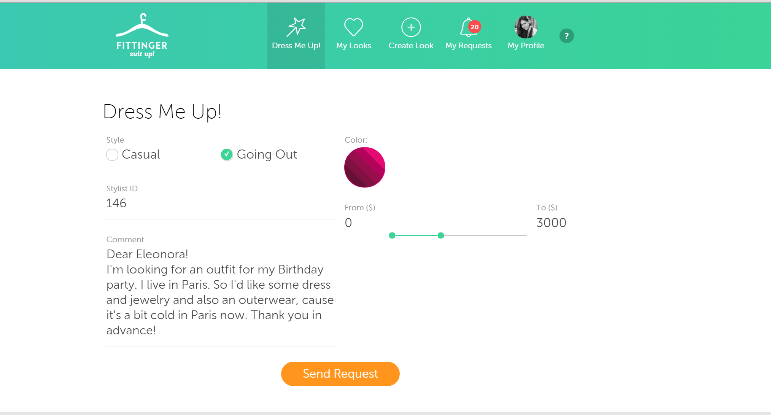Screen dimensions: 771x415
Task: Click the question mark help icon
Action: point(566,36)
